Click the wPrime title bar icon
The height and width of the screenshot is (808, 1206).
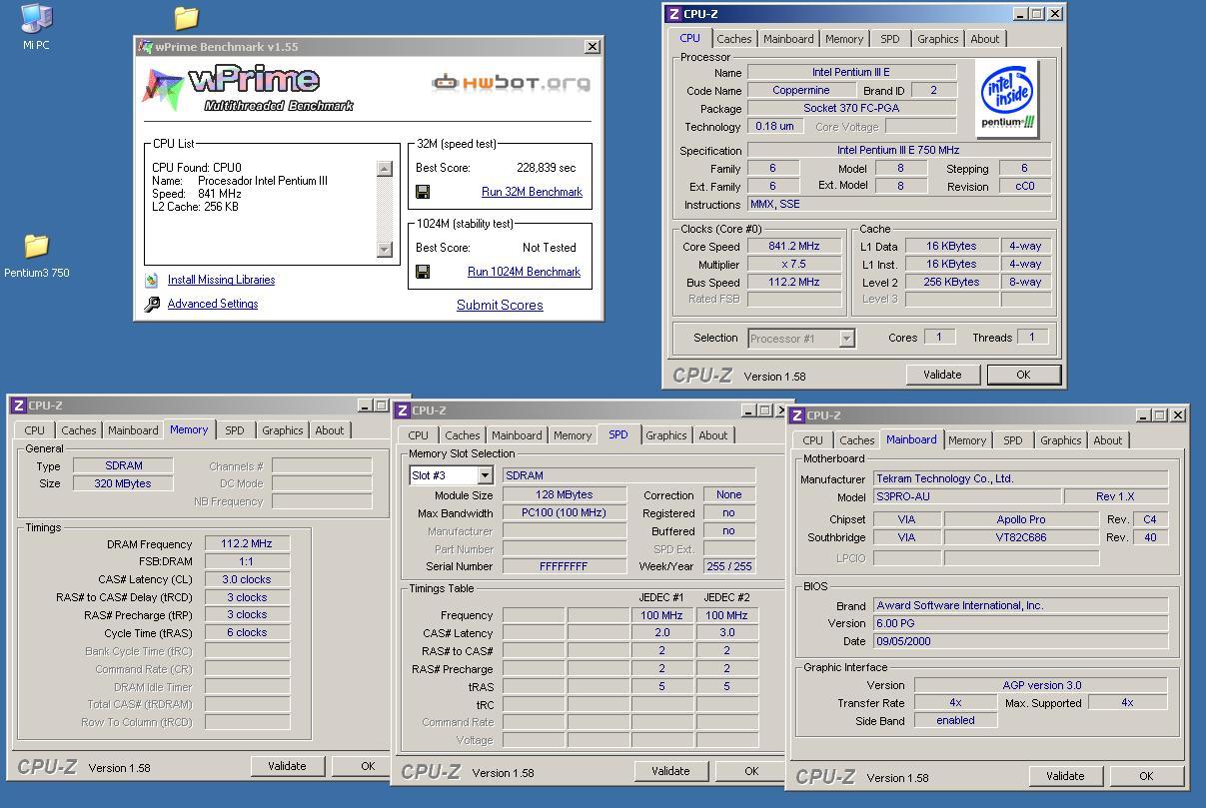(x=146, y=47)
